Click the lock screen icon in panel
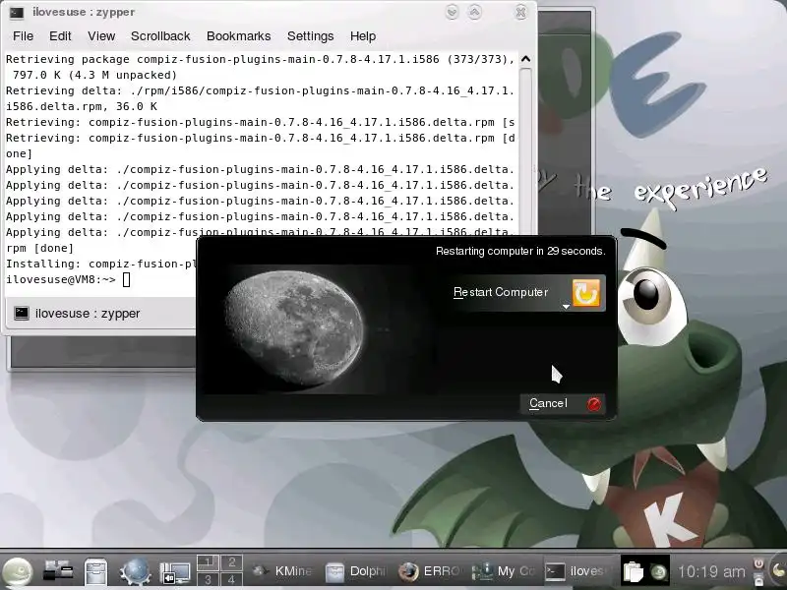787x590 pixels. (x=758, y=579)
